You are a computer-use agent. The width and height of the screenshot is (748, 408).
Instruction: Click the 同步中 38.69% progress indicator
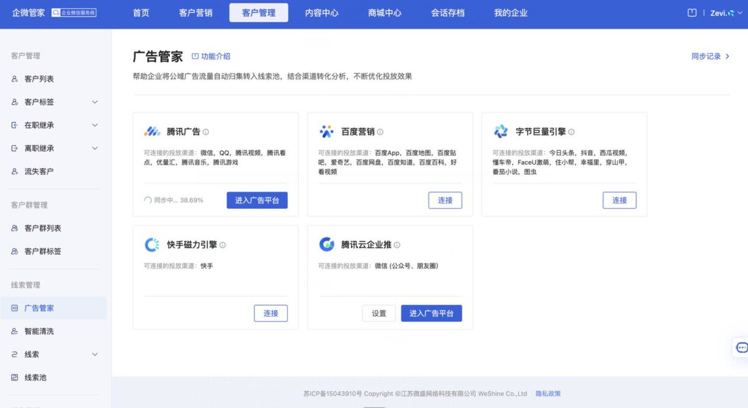tap(174, 200)
